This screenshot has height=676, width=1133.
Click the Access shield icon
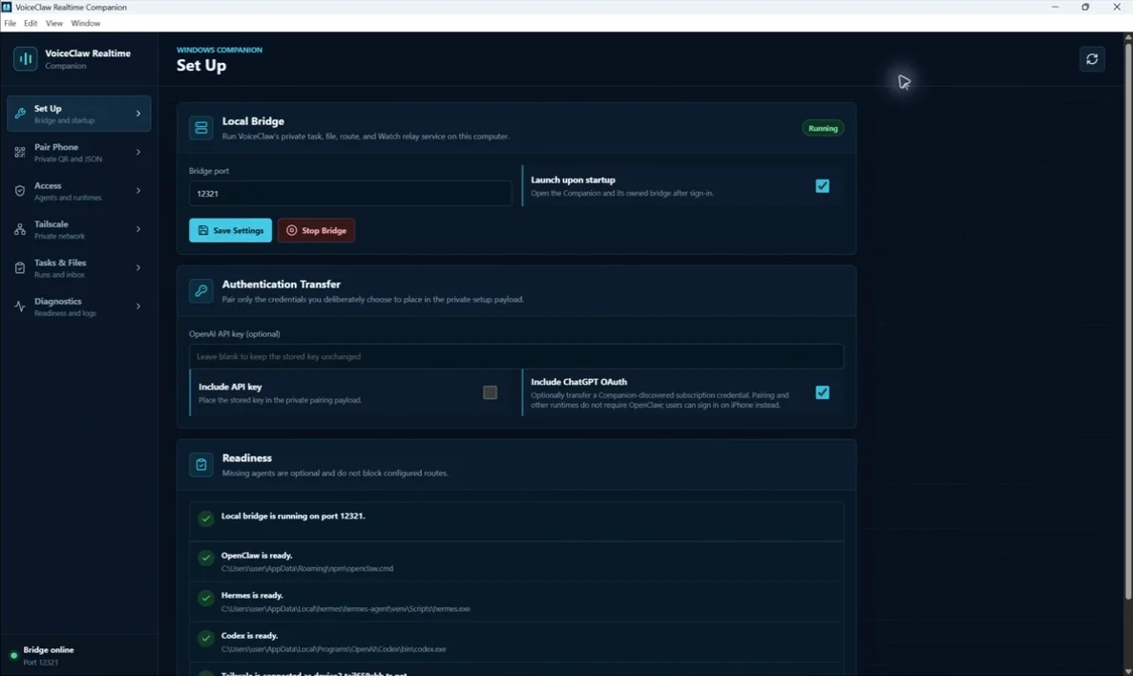point(20,191)
